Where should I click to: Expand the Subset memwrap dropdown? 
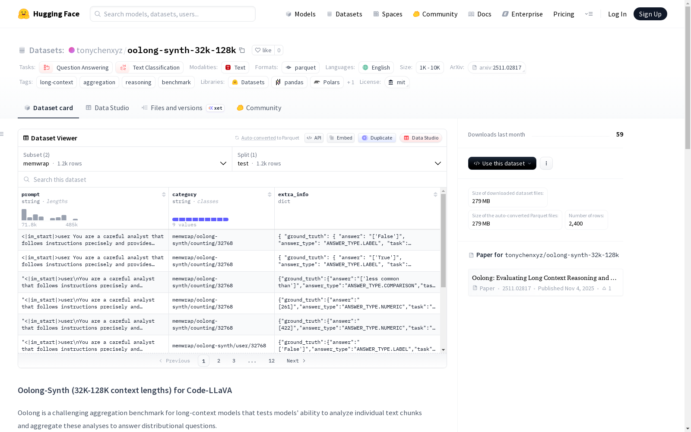[x=125, y=159]
